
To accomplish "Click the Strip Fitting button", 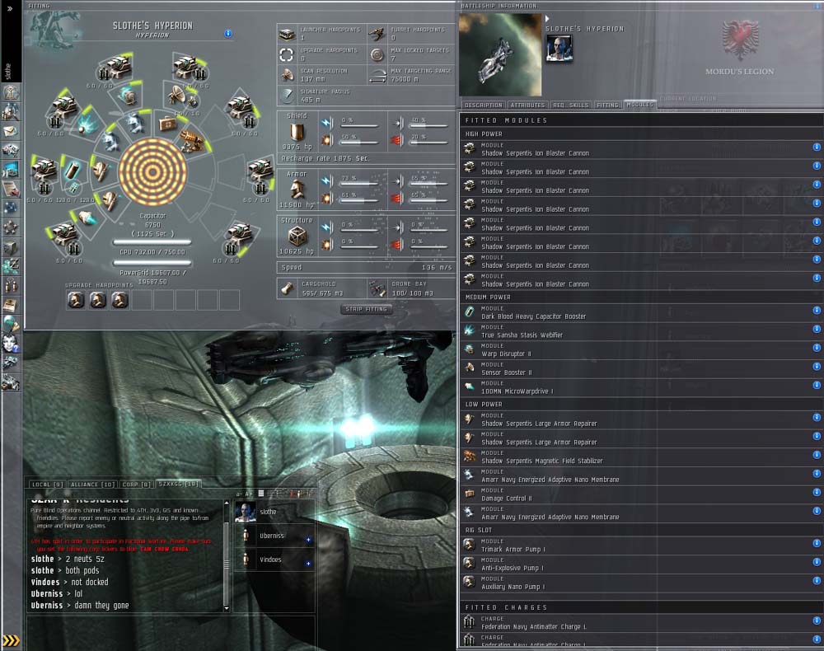I will (367, 309).
